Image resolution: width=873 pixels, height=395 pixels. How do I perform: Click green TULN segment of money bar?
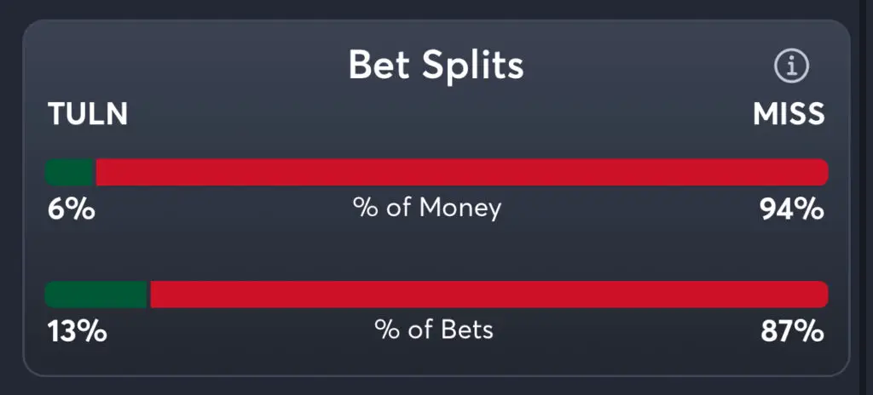[x=69, y=172]
